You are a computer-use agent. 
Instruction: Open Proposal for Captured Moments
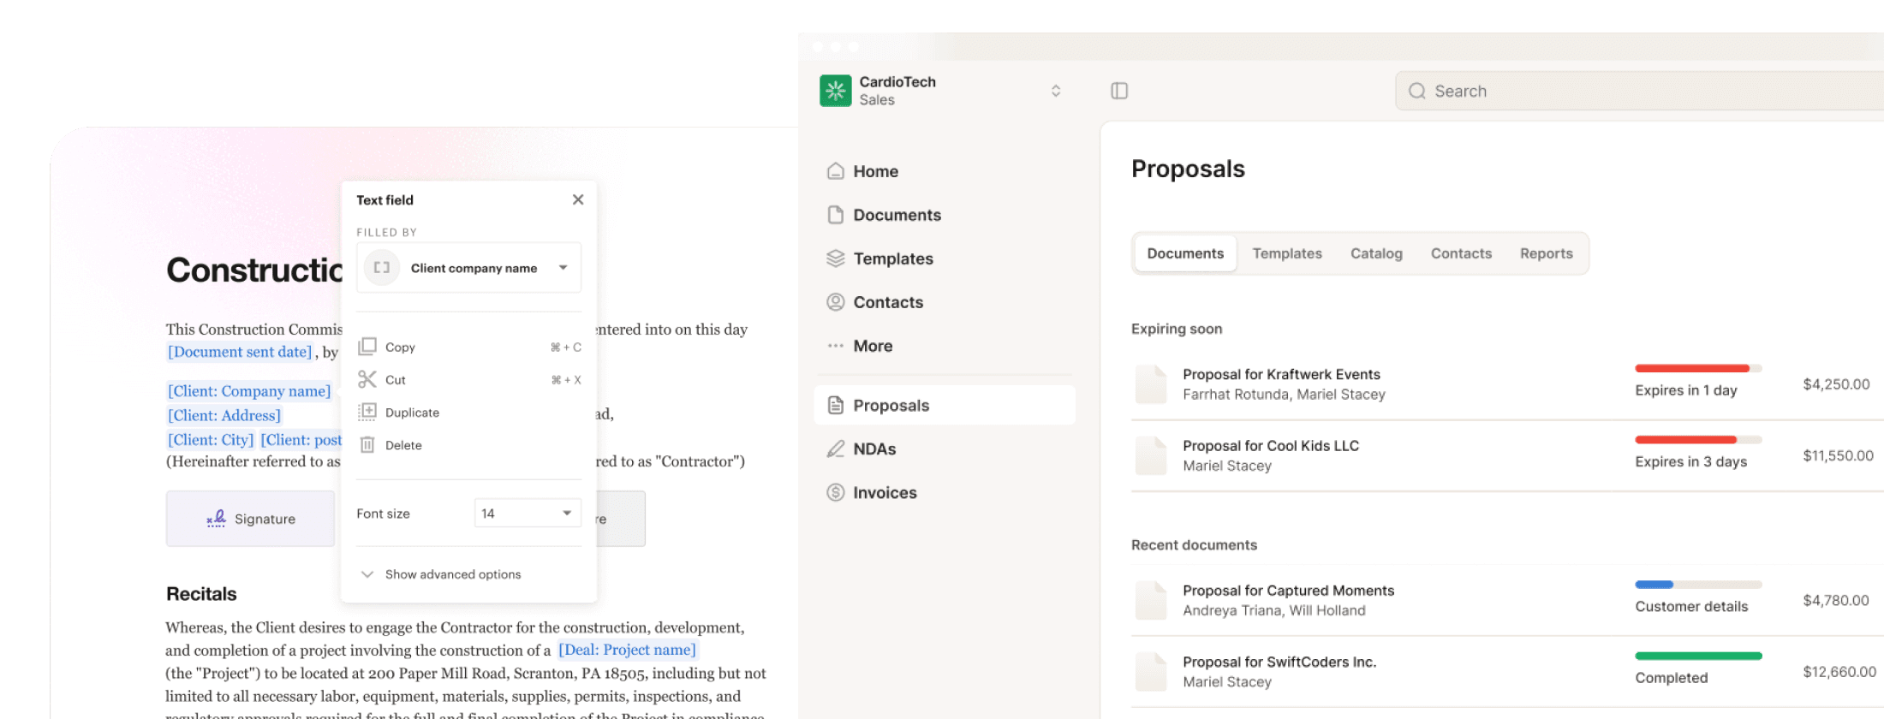(1288, 590)
